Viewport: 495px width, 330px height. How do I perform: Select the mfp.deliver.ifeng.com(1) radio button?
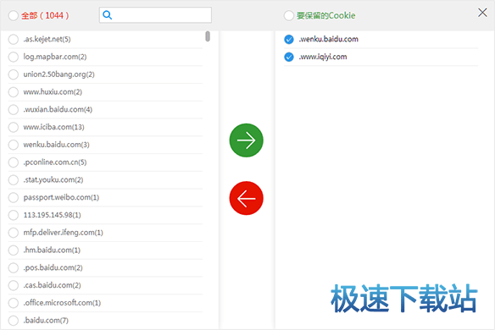14,233
